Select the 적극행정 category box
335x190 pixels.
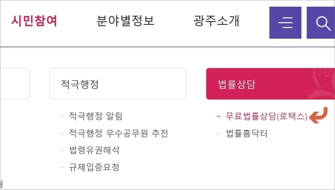point(118,84)
